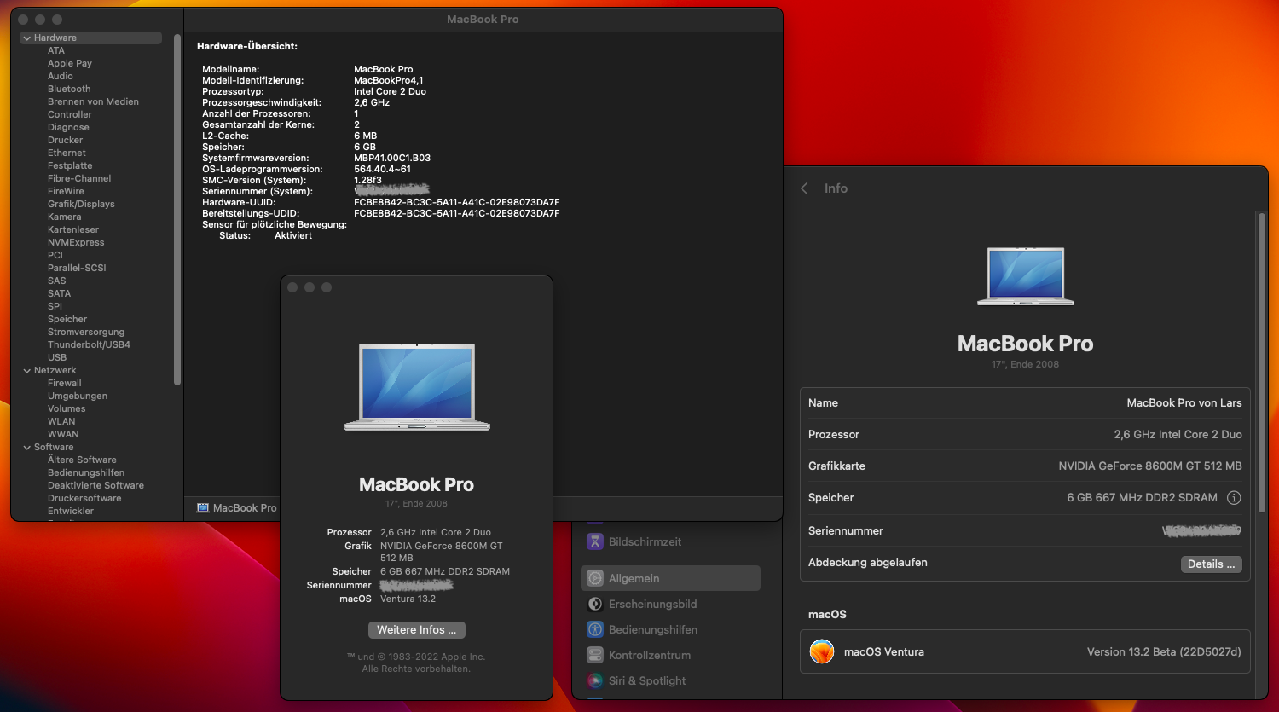Image resolution: width=1279 pixels, height=712 pixels.
Task: Select Apple Pay in hardware list
Action: point(70,63)
